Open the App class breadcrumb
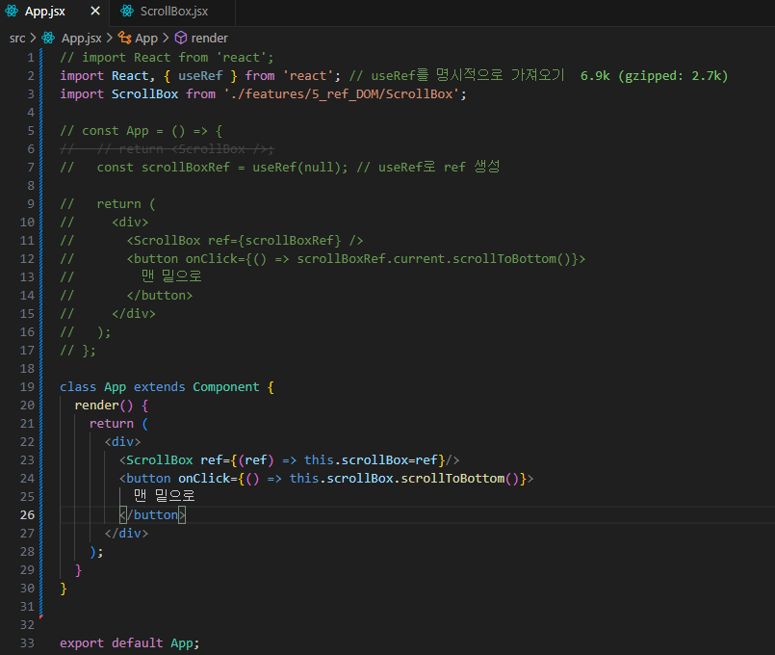The width and height of the screenshot is (775, 655). click(x=146, y=39)
